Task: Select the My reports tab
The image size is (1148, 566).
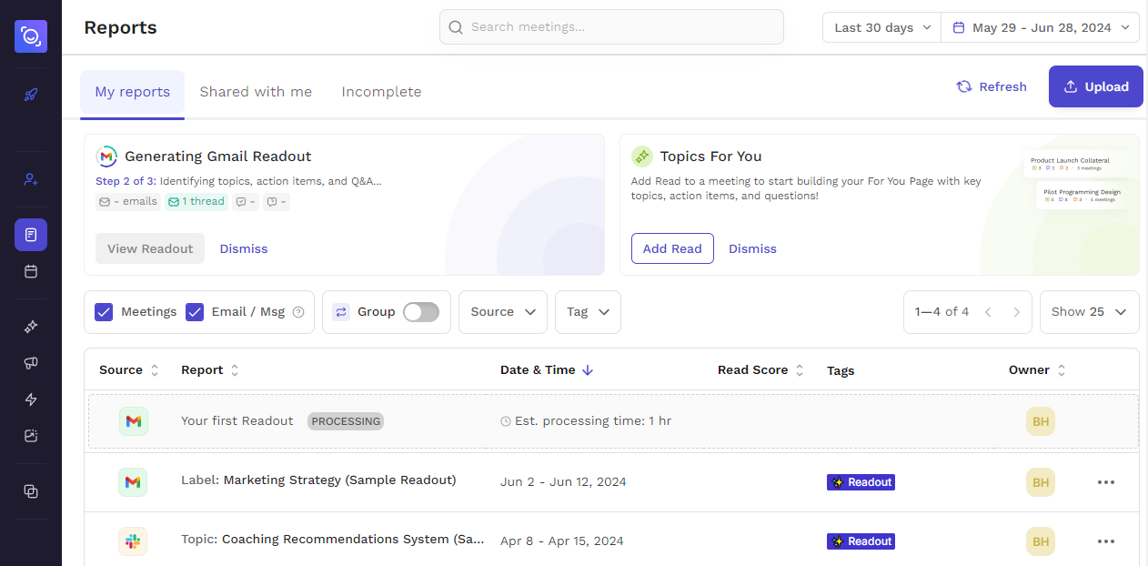Action: (133, 92)
